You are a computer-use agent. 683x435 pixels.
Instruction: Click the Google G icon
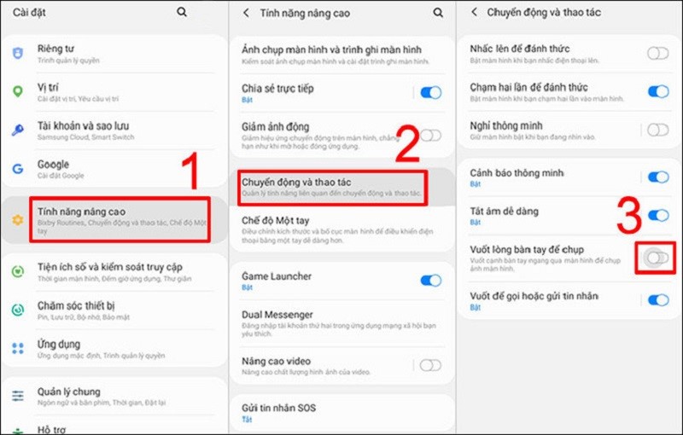click(x=17, y=168)
